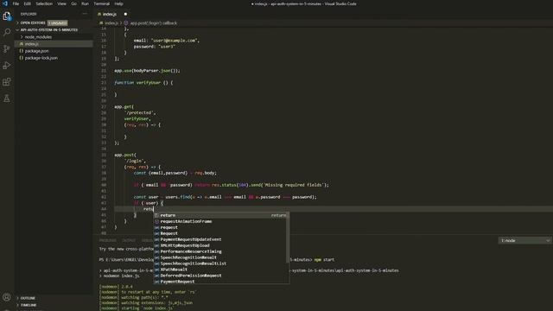Image resolution: width=553 pixels, height=311 pixels.
Task: Expand the node_modules folder
Action: coord(38,37)
